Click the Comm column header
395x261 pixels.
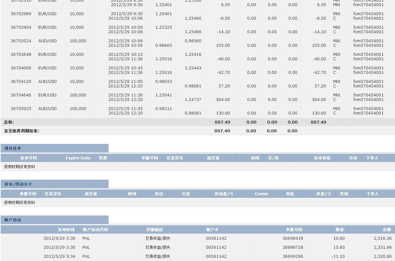261,194
